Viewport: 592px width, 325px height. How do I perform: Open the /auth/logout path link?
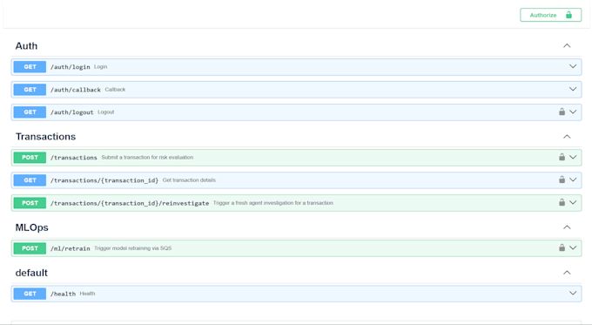point(71,112)
